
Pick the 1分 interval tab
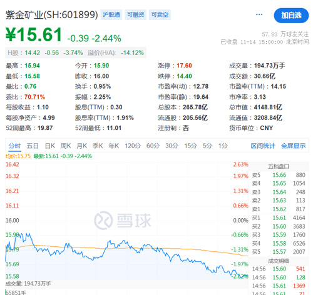[223, 146]
